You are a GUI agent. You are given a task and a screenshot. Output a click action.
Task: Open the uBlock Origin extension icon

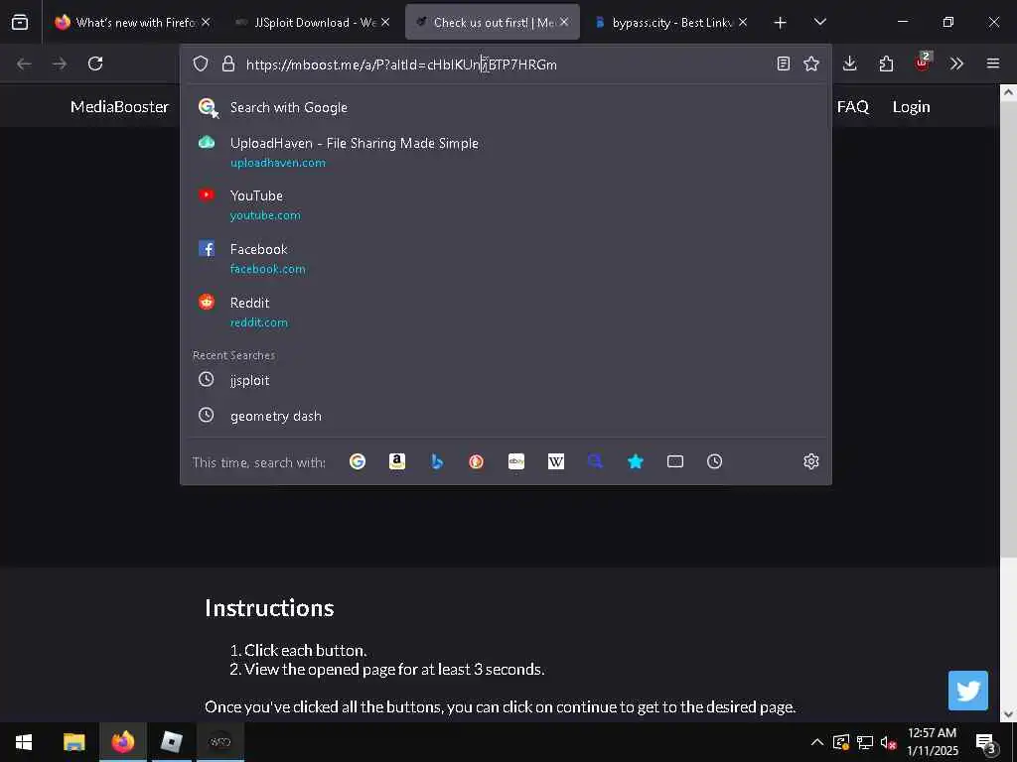point(923,63)
